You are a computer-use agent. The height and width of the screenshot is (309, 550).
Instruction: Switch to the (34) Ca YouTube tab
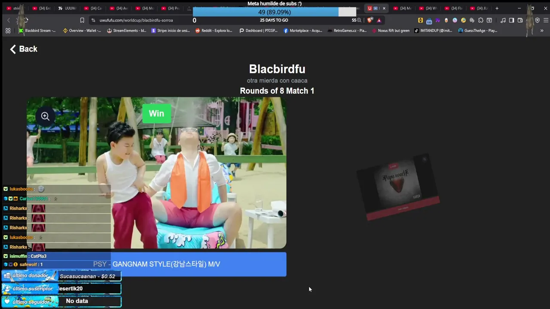pyautogui.click(x=93, y=8)
